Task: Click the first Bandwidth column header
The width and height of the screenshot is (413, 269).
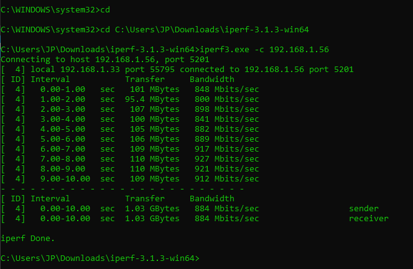Action: [x=211, y=79]
